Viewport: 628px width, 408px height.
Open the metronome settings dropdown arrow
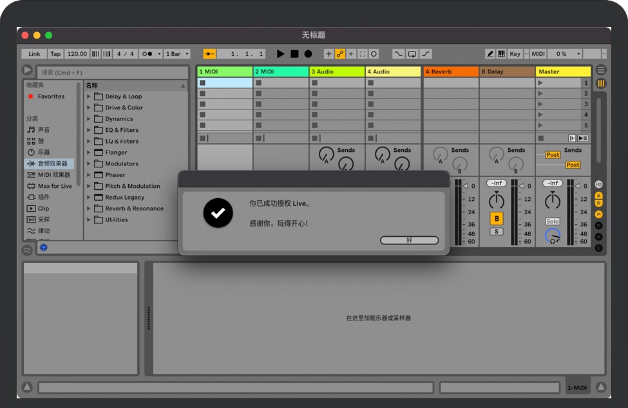(159, 53)
